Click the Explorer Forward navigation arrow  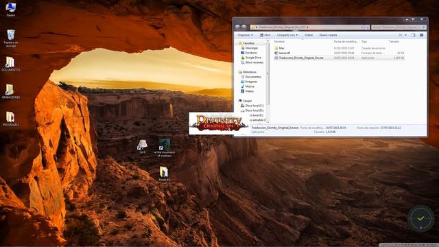coord(244,27)
